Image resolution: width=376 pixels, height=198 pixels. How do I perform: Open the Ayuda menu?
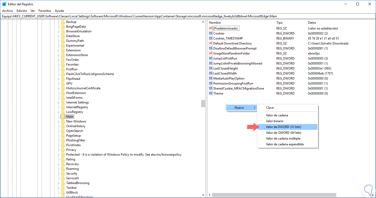(x=59, y=11)
